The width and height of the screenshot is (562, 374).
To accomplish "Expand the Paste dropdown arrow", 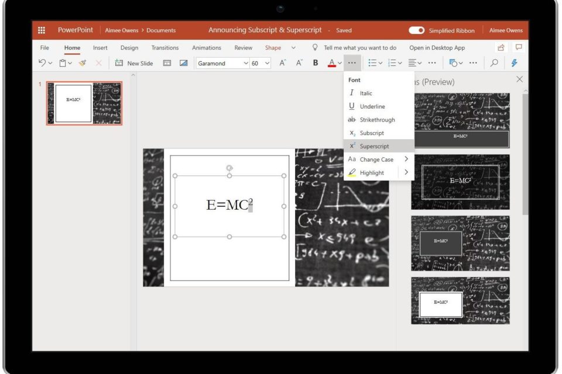I will [x=70, y=63].
